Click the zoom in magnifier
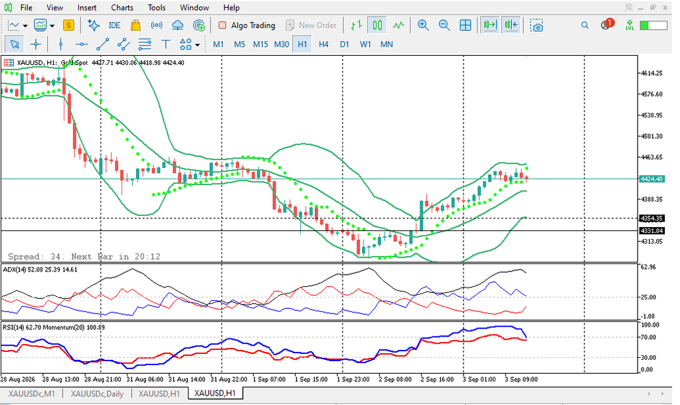This screenshot has height=405, width=680. (423, 26)
